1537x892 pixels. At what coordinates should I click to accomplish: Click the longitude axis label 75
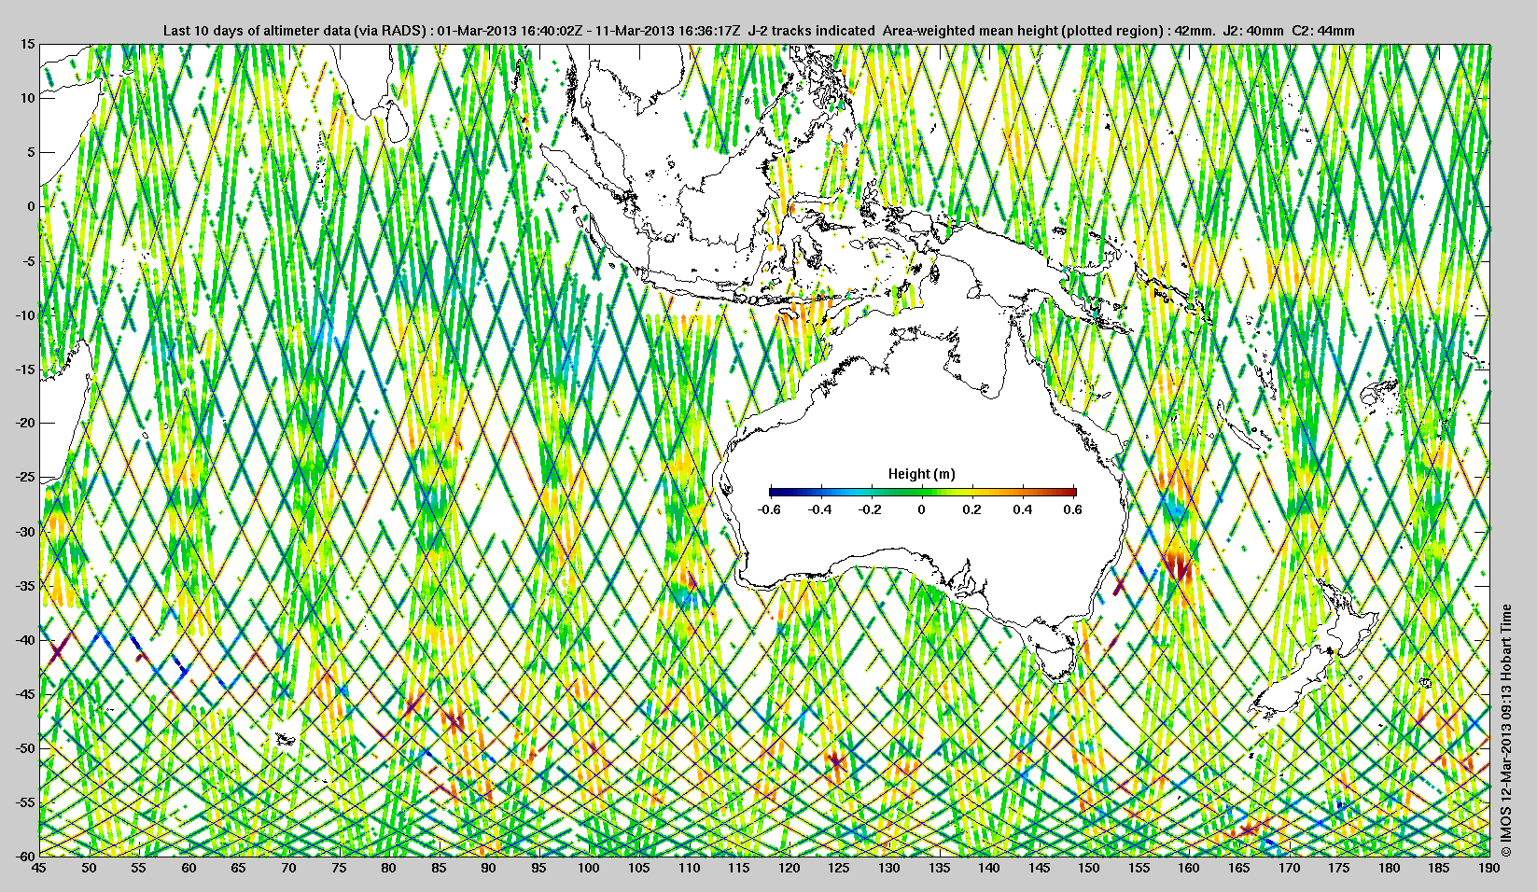[x=339, y=868]
